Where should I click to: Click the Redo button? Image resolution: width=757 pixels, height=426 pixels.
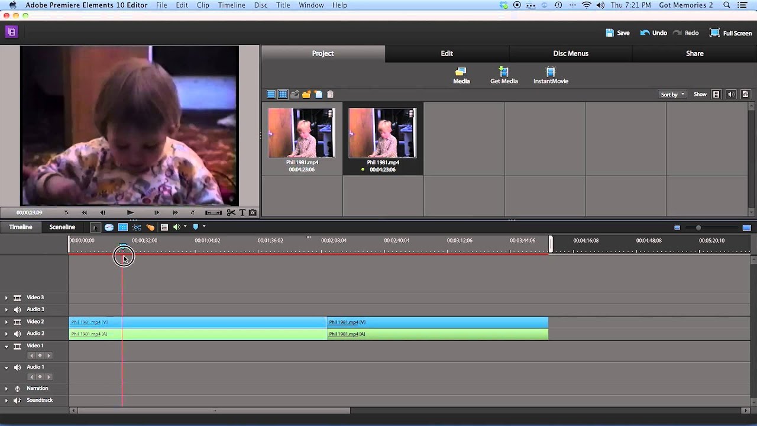point(686,33)
